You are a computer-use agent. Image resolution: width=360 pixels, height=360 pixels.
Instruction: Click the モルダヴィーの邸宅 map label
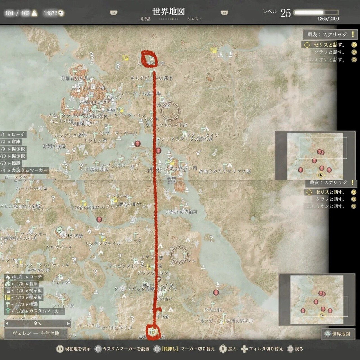point(151,78)
